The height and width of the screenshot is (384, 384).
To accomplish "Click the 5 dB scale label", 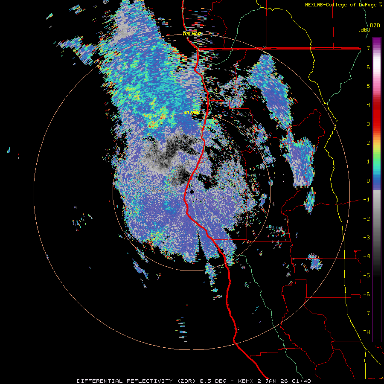I will [368, 86].
